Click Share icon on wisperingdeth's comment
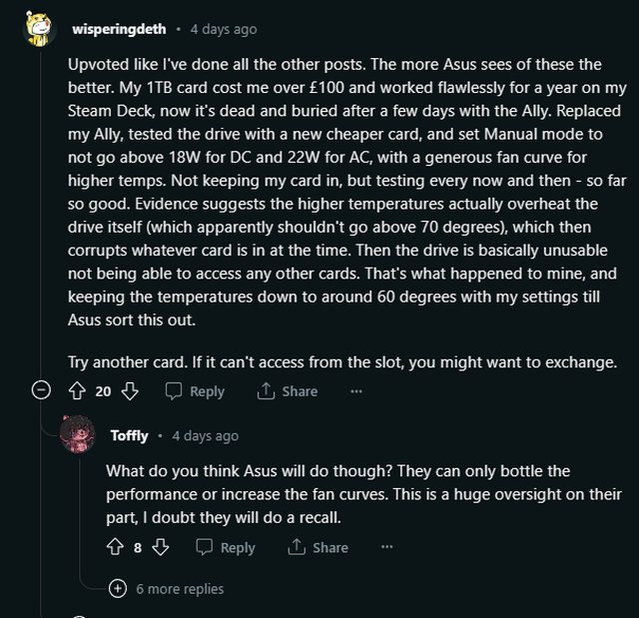Viewport: 639px width, 618px height. coord(267,390)
